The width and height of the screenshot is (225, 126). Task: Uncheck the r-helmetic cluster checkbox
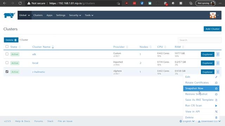pyautogui.click(x=7, y=71)
